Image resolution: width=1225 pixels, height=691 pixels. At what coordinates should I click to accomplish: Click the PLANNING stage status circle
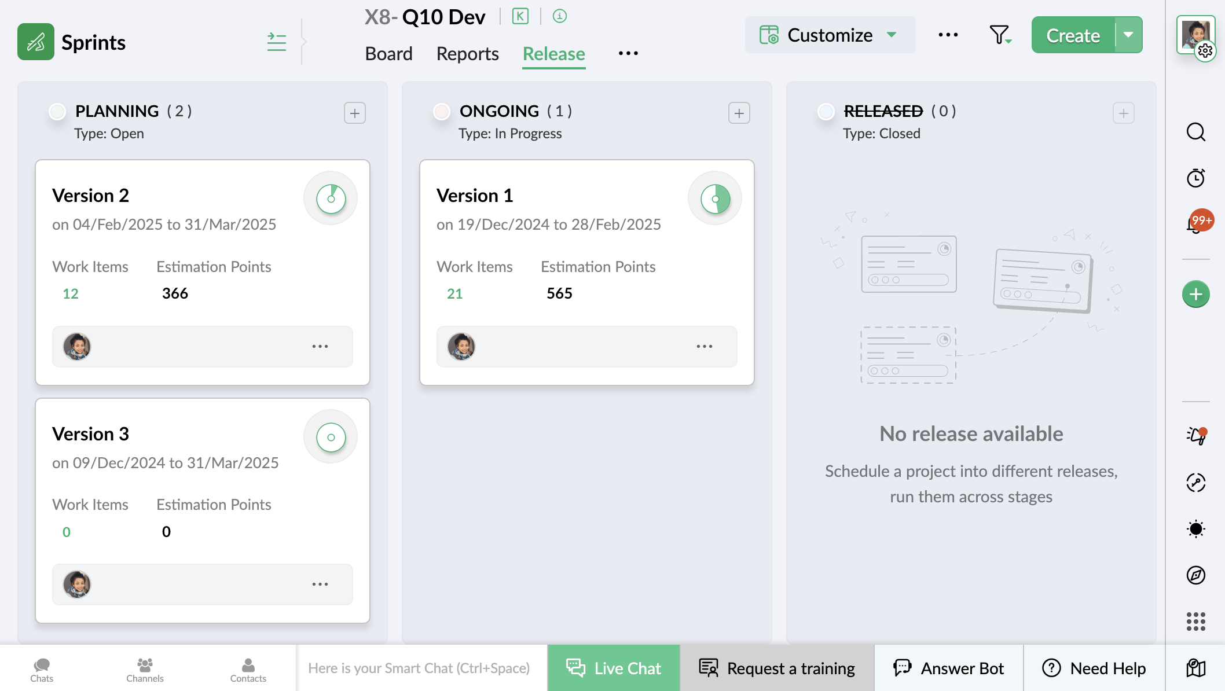[57, 111]
